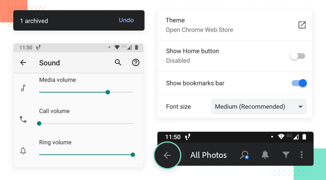Open notifications bell in All Photos bar
The height and width of the screenshot is (180, 326).
tap(265, 155)
